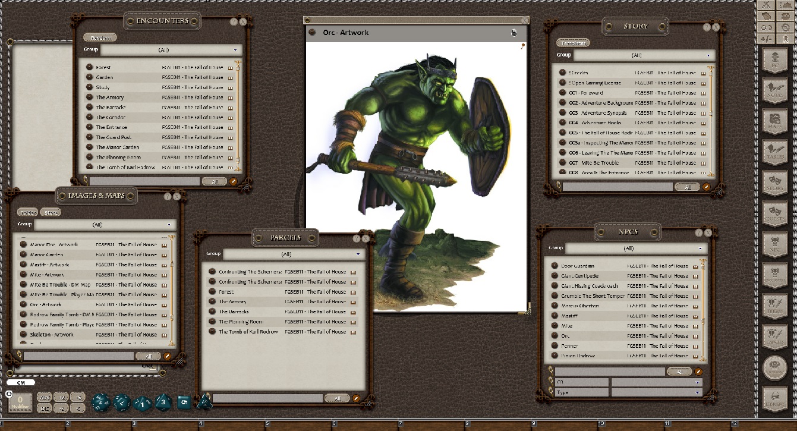
Task: Roll the d20 die in the dice tray
Action: click(101, 403)
